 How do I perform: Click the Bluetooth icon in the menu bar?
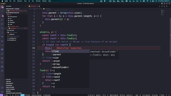[x=141, y=1]
